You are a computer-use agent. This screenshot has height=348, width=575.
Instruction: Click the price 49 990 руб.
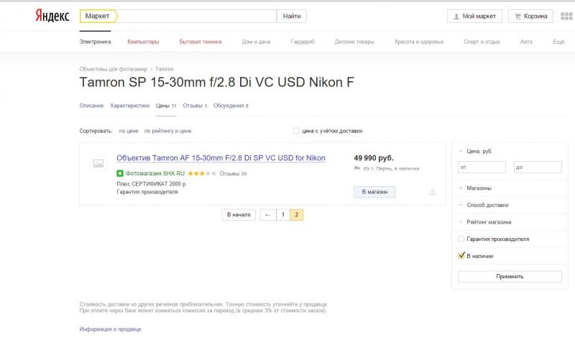click(x=374, y=158)
